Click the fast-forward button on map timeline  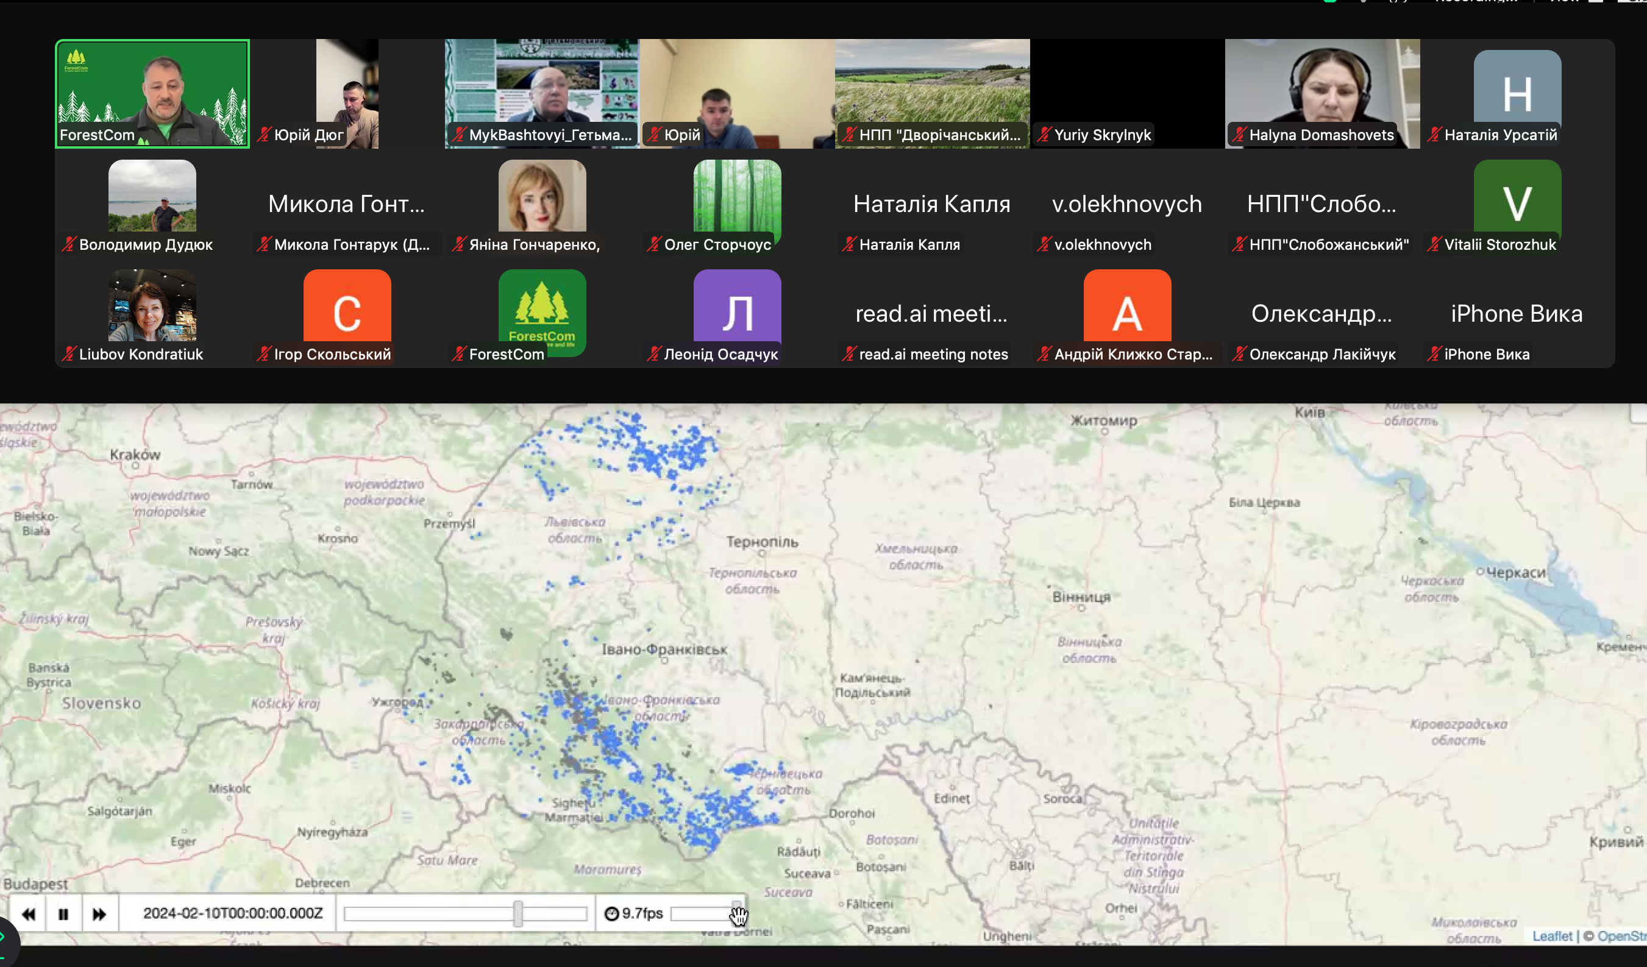coord(99,913)
